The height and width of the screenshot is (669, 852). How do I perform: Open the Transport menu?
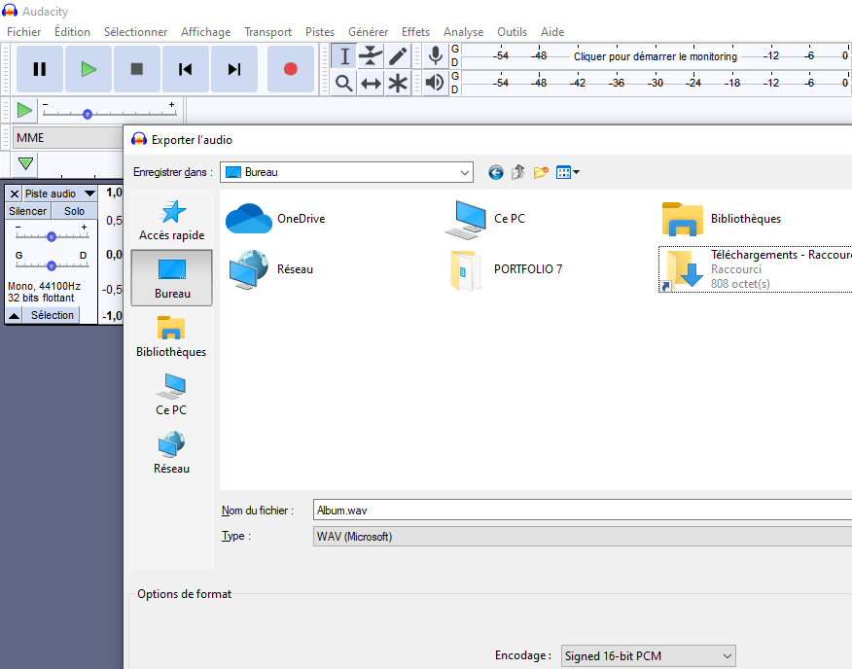(267, 32)
